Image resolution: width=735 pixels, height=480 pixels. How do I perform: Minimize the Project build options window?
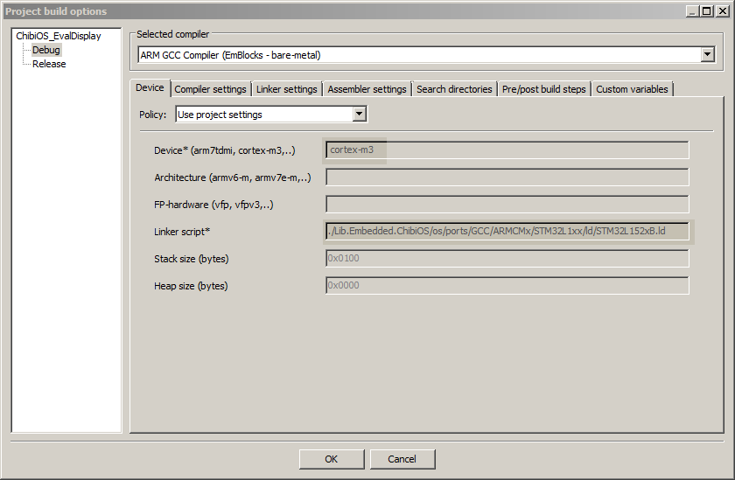(x=692, y=11)
